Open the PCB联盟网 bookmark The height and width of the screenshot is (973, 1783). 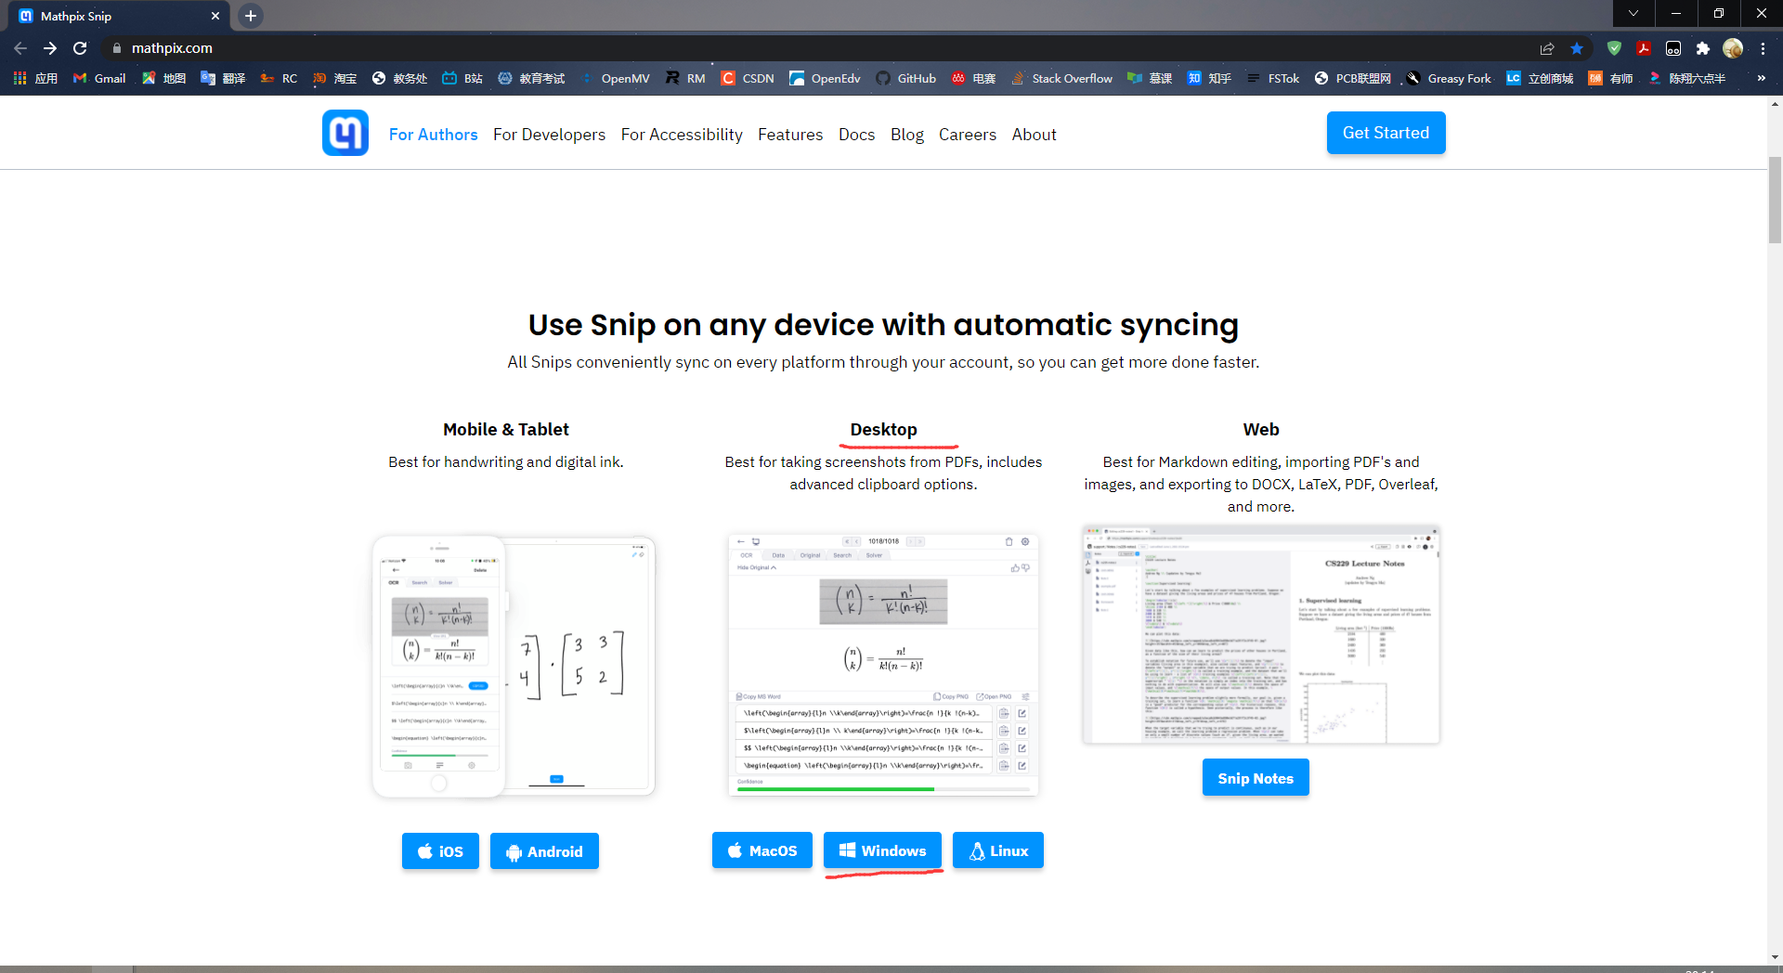pos(1353,78)
